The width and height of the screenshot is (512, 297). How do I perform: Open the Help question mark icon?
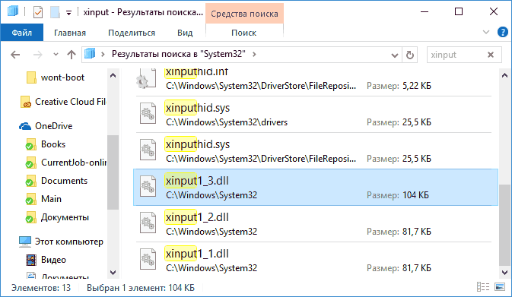[503, 32]
